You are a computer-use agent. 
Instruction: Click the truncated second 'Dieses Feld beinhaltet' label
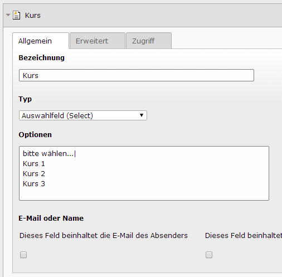pos(244,236)
